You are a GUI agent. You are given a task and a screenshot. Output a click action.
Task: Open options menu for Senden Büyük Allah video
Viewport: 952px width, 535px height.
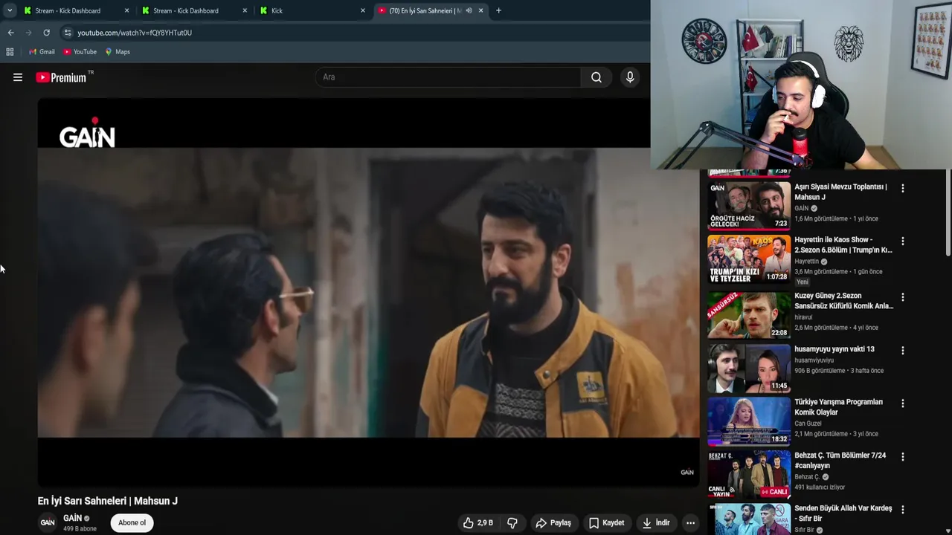click(903, 510)
